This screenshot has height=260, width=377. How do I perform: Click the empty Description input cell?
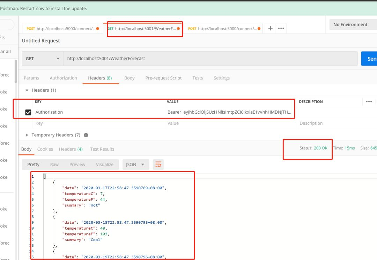click(x=337, y=123)
